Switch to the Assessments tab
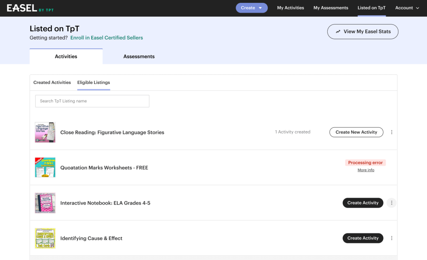427x260 pixels. click(x=139, y=57)
